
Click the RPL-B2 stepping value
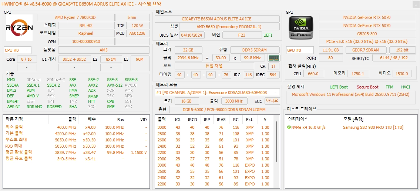86,26
